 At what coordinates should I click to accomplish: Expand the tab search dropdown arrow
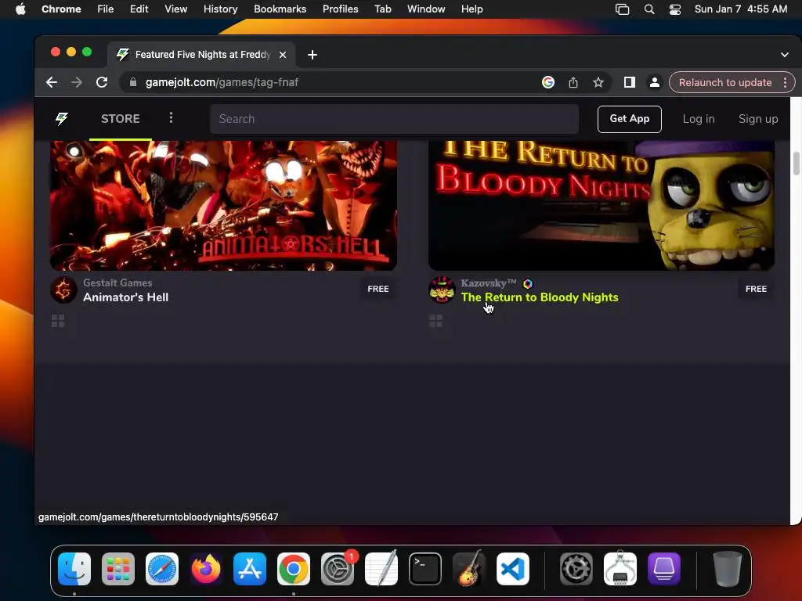click(x=785, y=55)
